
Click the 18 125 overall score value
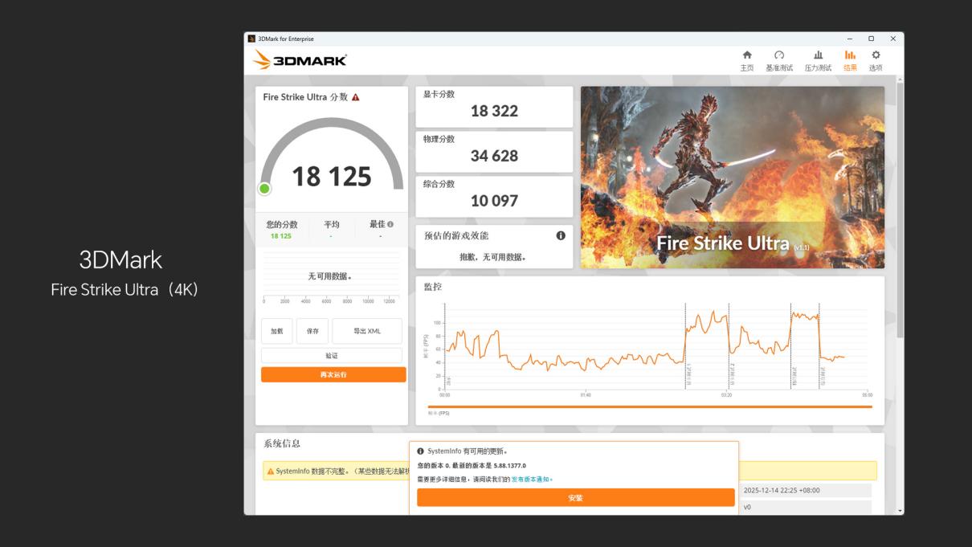[331, 177]
